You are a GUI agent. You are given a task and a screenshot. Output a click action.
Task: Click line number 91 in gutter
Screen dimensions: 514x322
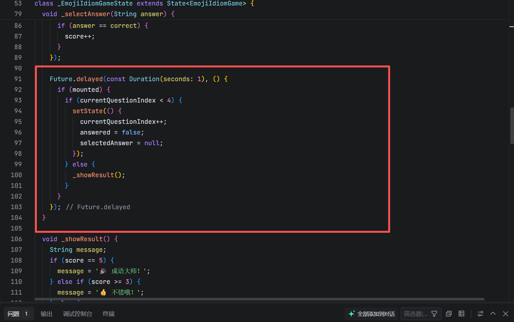point(18,79)
